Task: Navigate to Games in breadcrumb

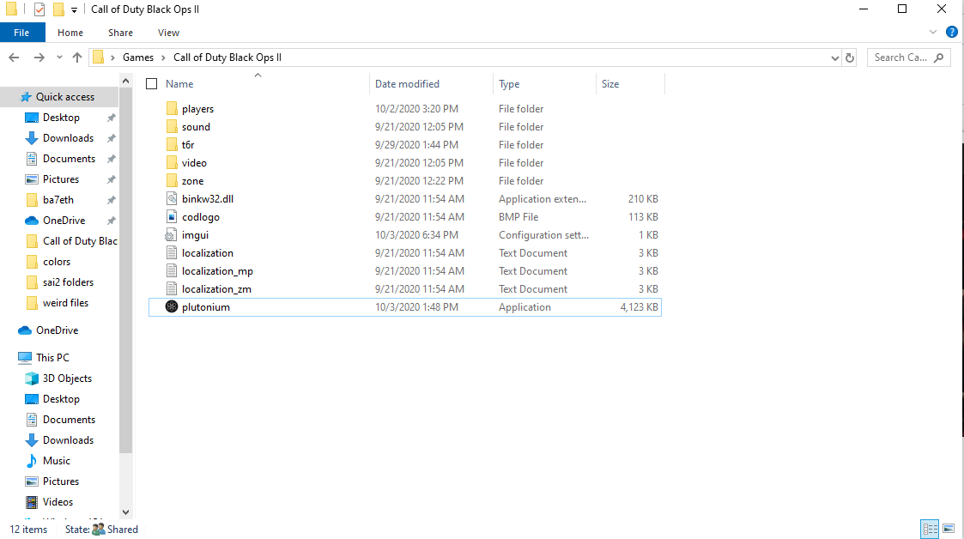Action: [x=138, y=58]
